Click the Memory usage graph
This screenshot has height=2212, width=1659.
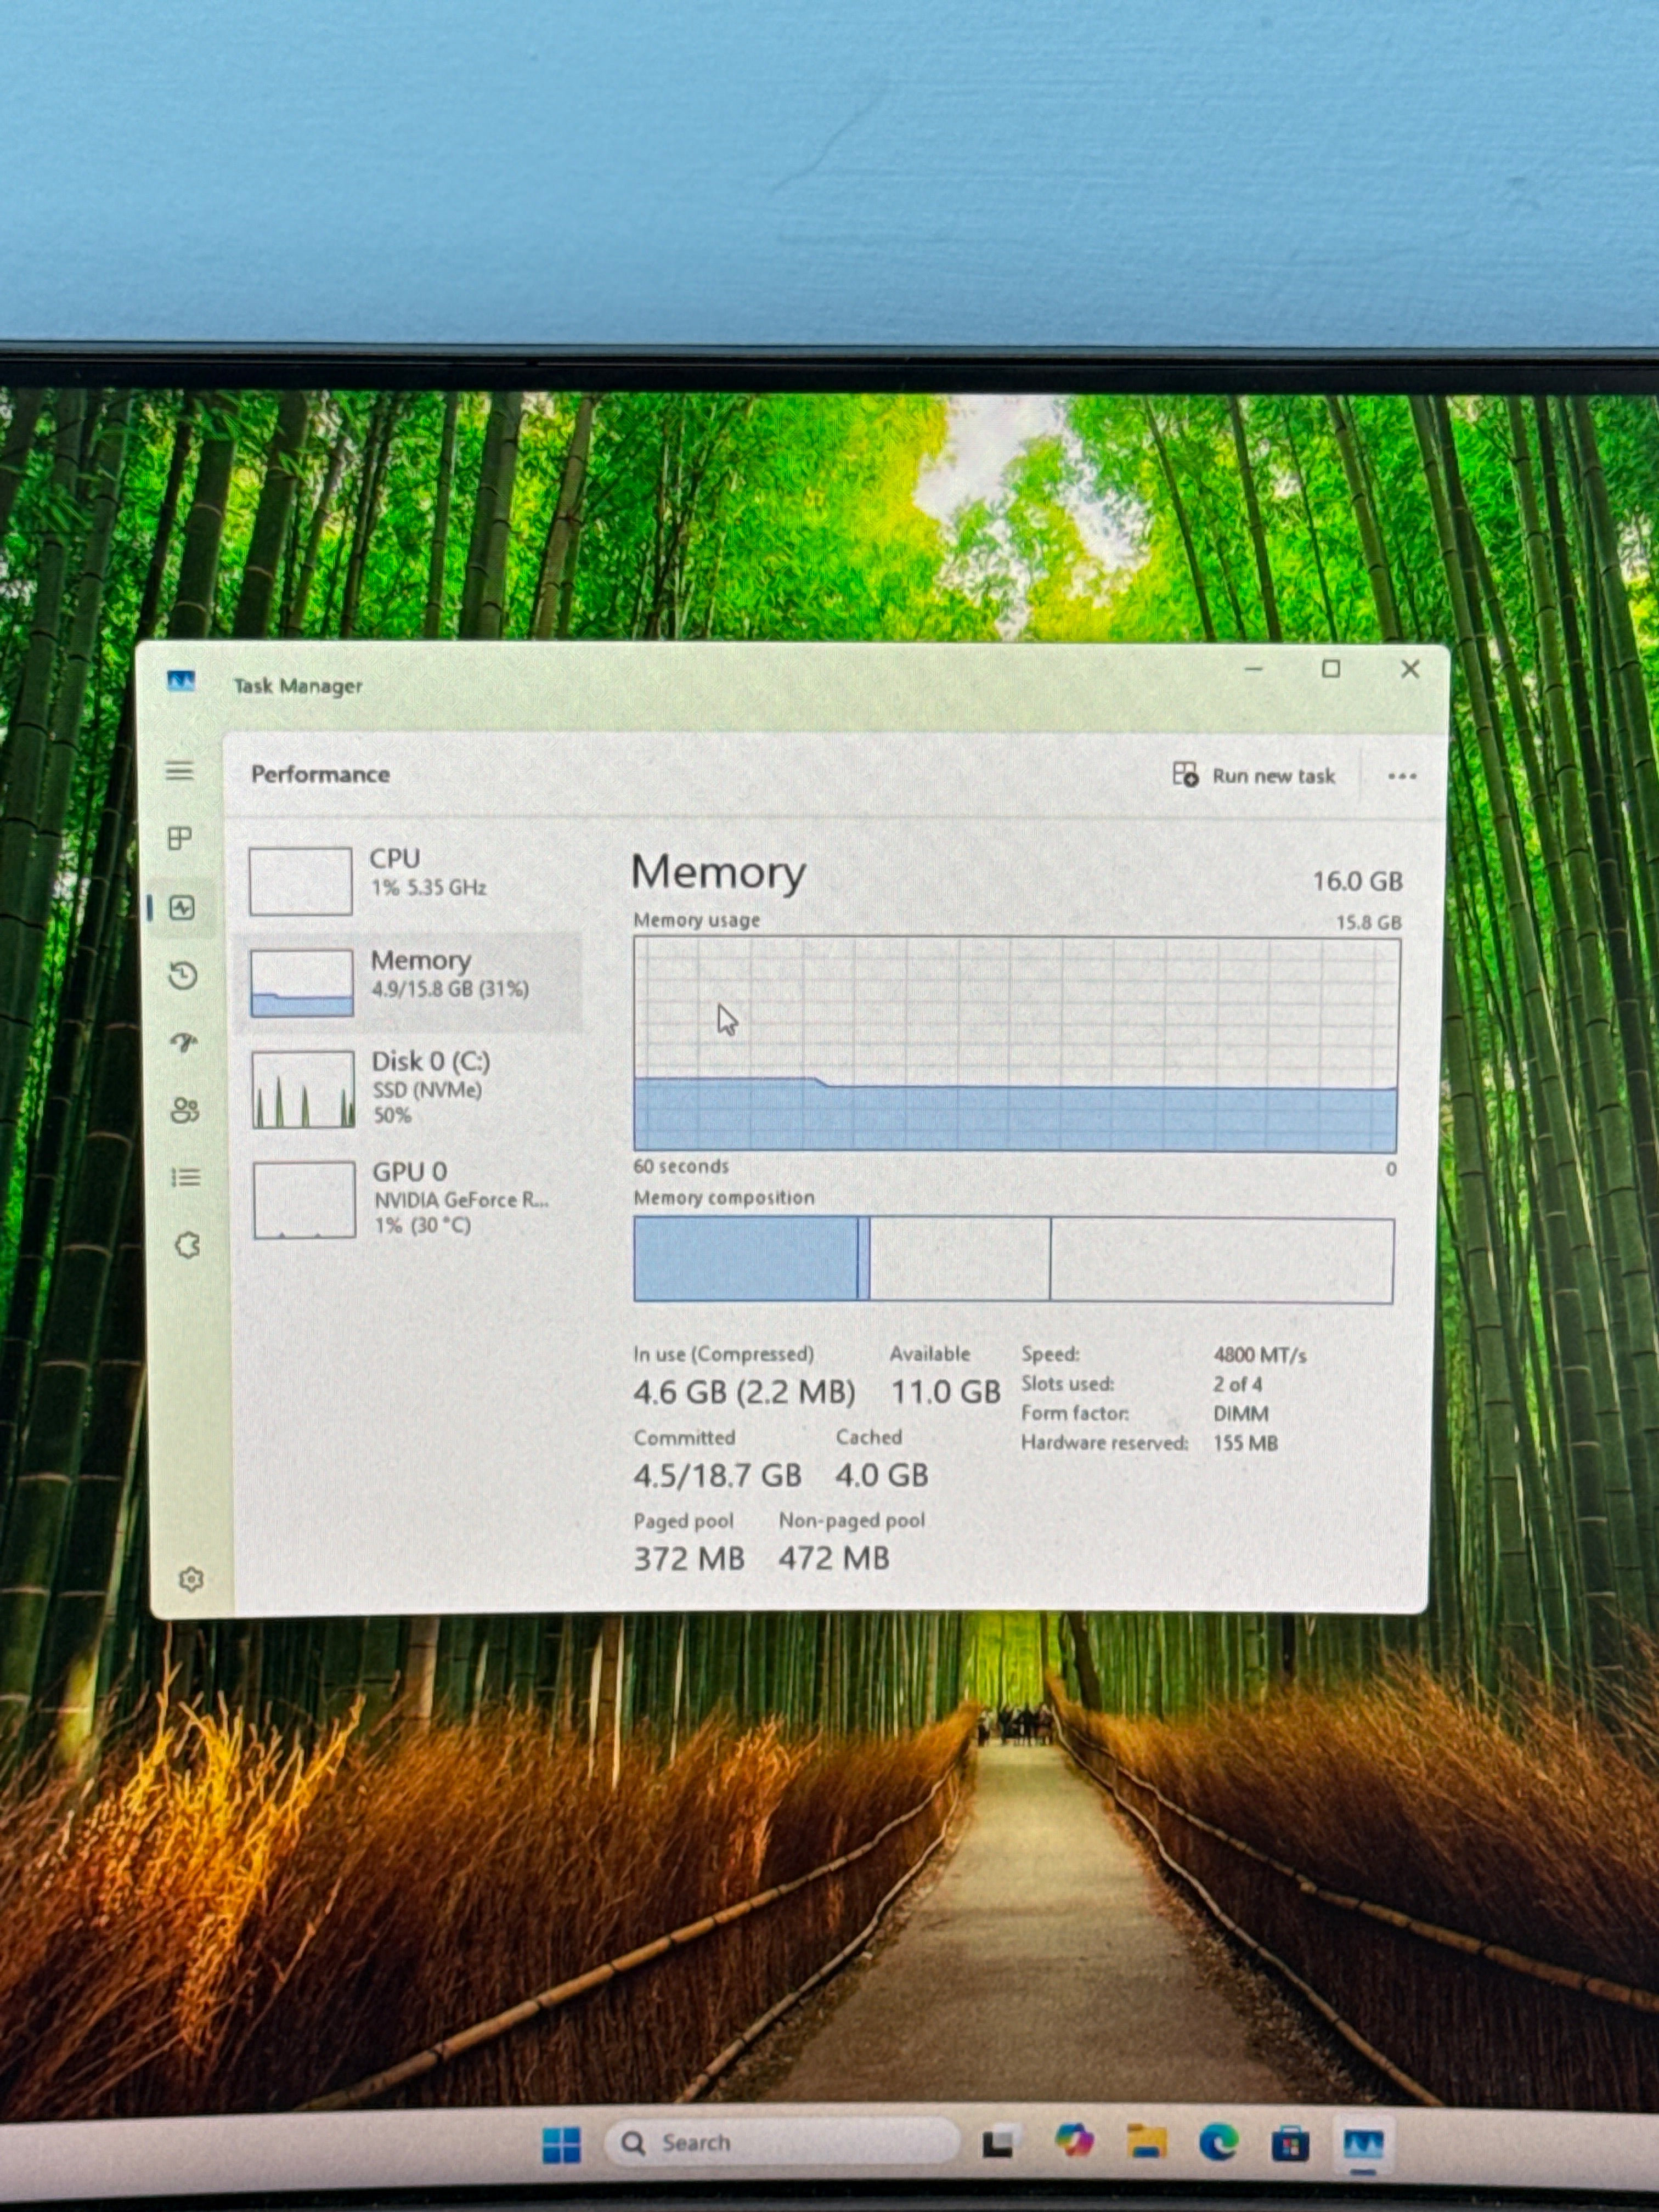click(1016, 1044)
